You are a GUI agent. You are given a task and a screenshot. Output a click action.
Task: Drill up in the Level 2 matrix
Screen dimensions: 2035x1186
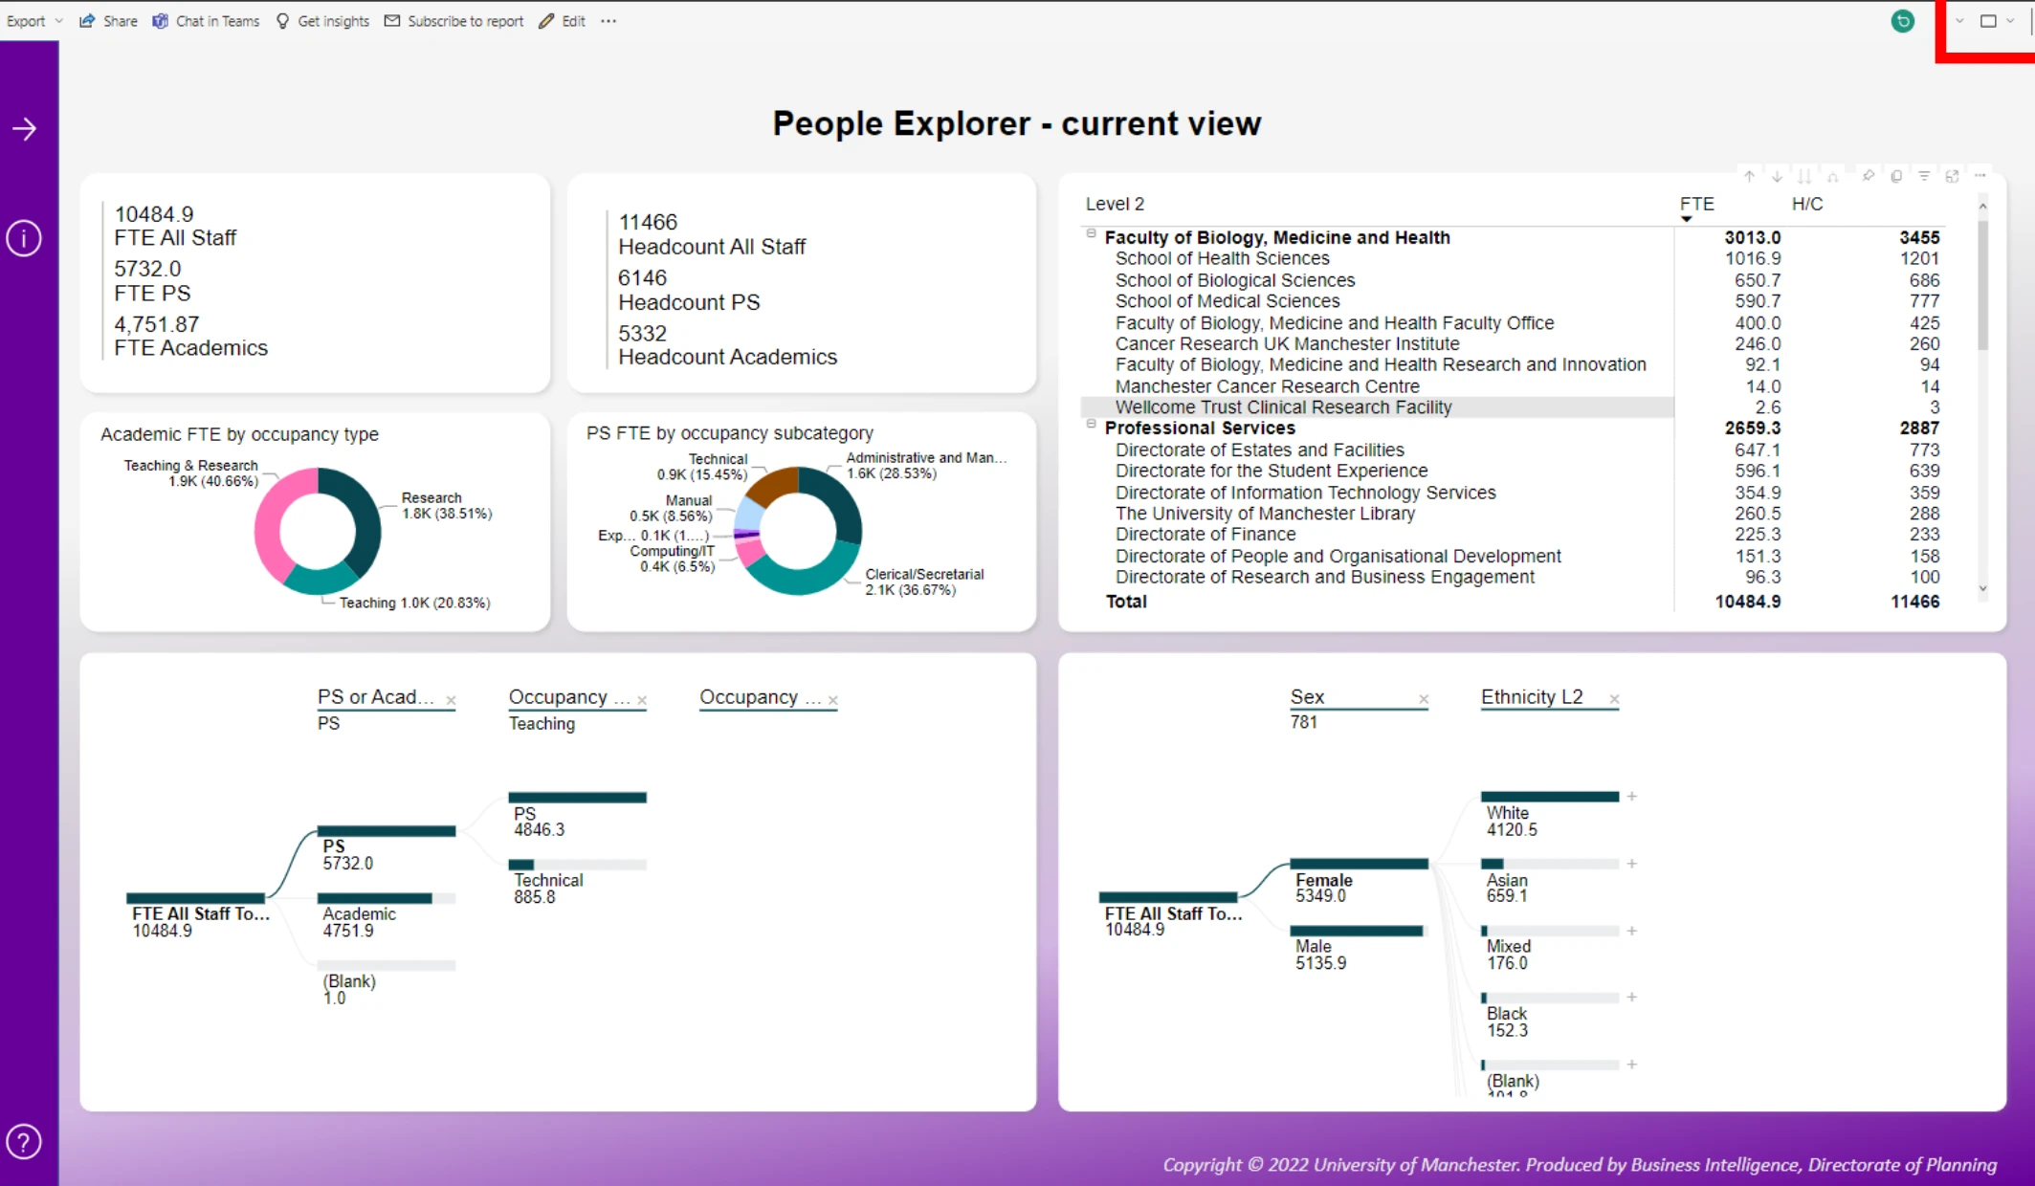pos(1749,177)
